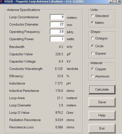Focus the Conductor Diameter input field
This screenshot has width=122, height=134.
pyautogui.click(x=57, y=24)
